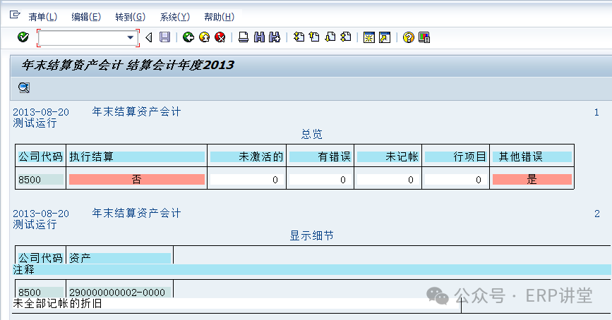Go to Next Page icon
The width and height of the screenshot is (612, 320).
330,37
